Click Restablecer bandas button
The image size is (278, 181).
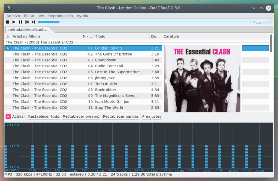pyautogui.click(x=121, y=116)
